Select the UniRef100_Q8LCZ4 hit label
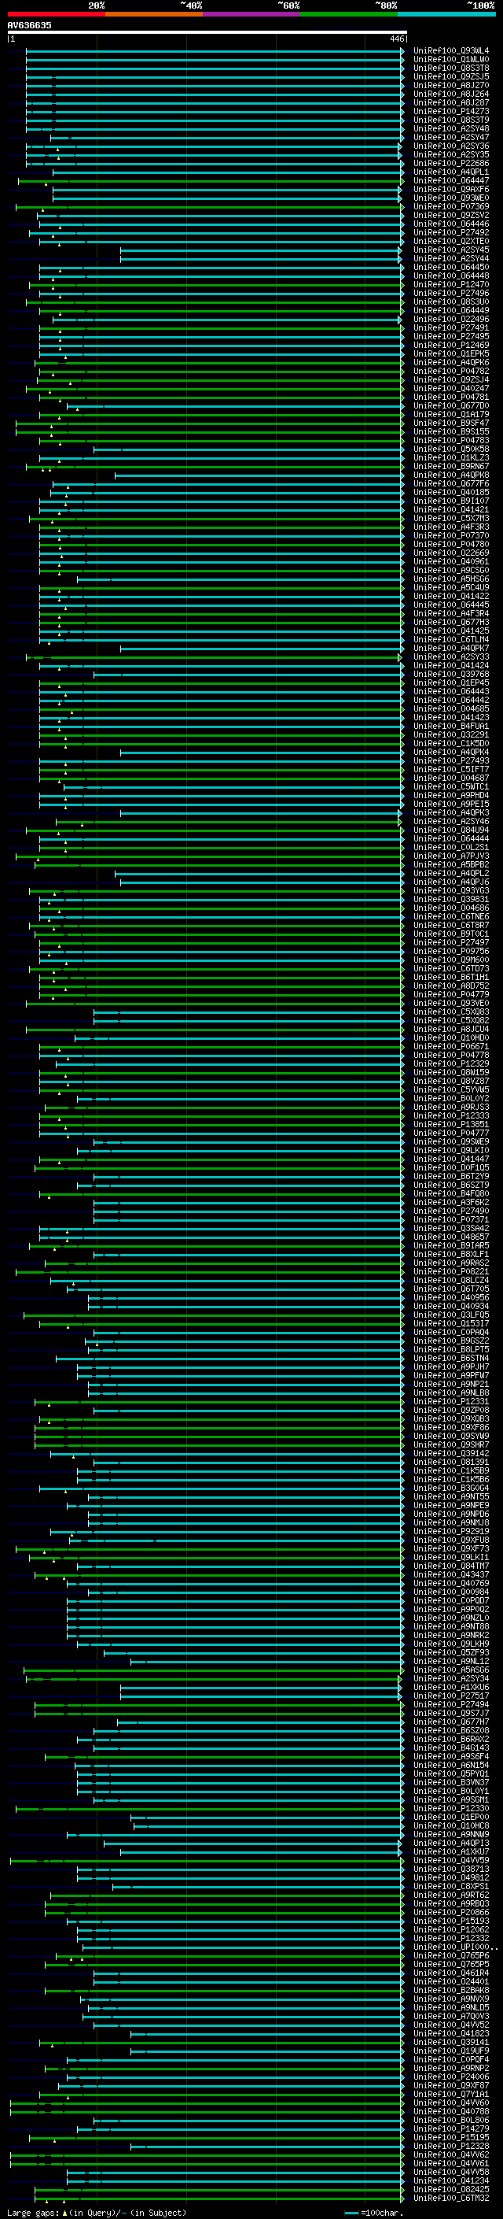503x2219 pixels. point(451,1280)
